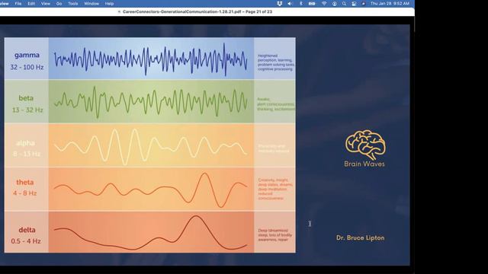Open Spotlight search magnifier icon

click(344, 4)
